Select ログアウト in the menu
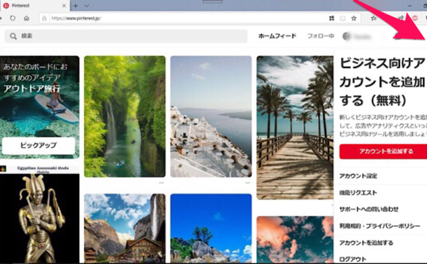This screenshot has width=427, height=264. click(x=353, y=259)
